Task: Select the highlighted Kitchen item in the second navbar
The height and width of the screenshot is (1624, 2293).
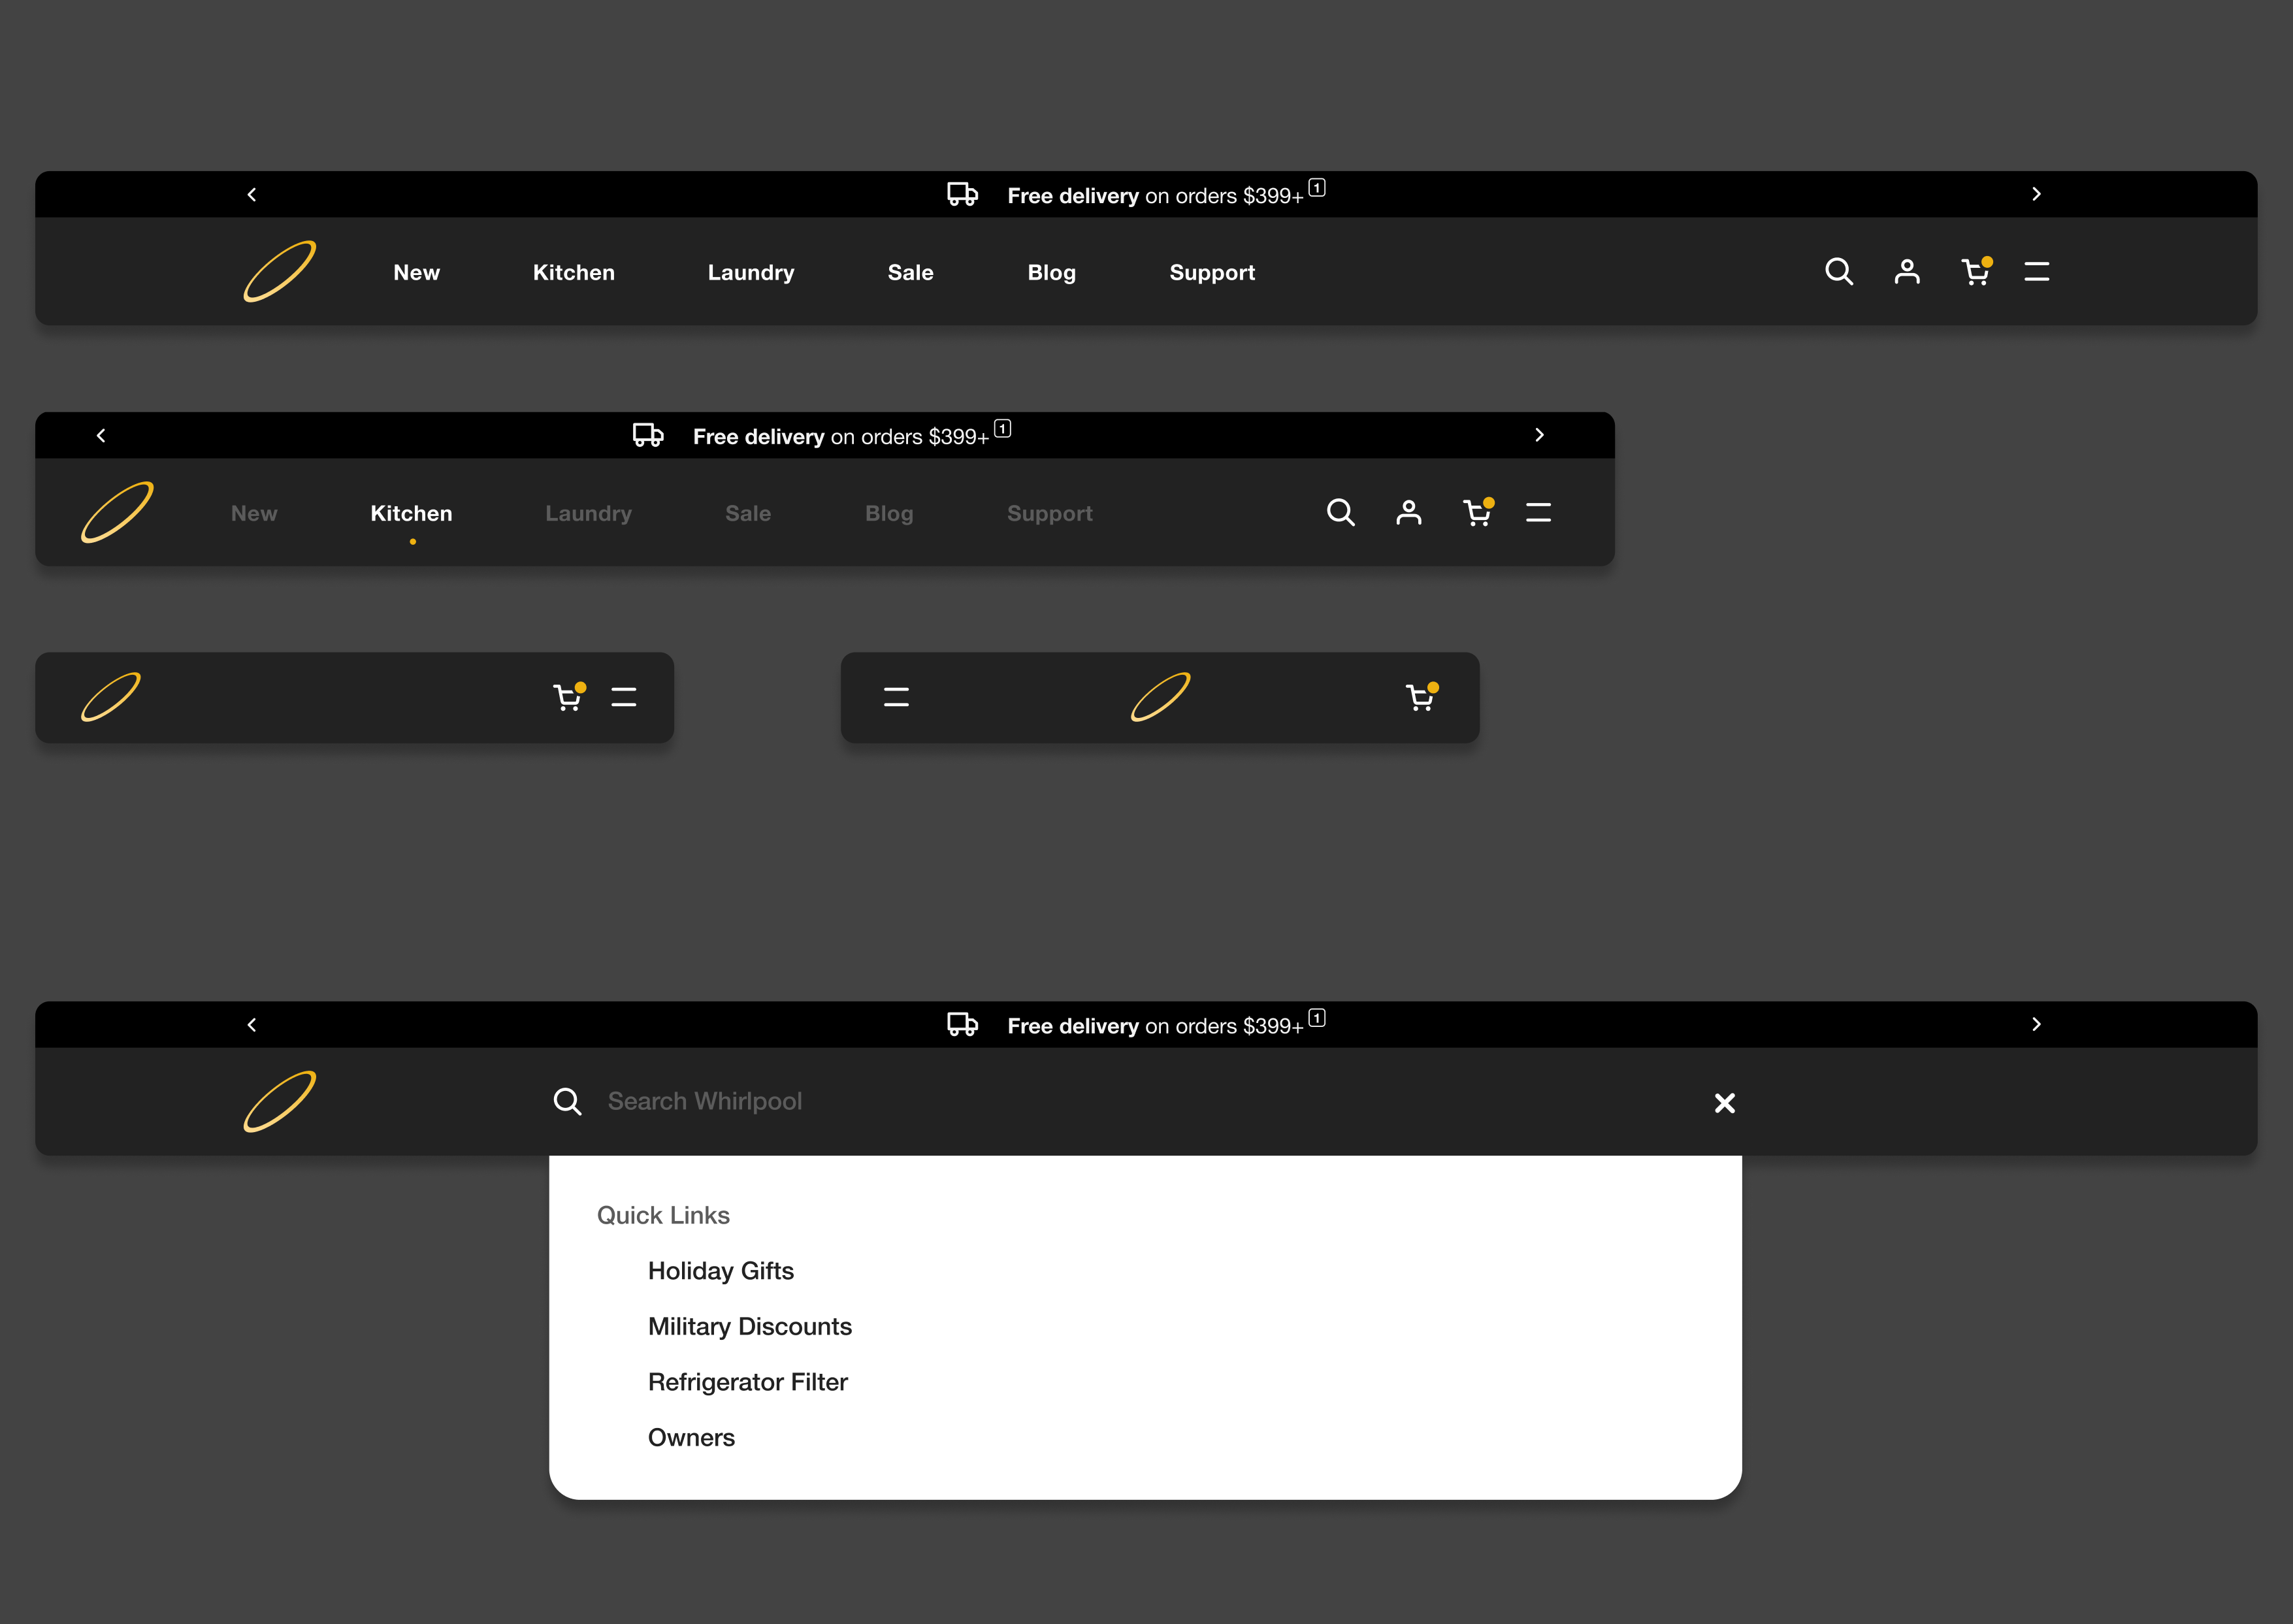Action: click(411, 513)
